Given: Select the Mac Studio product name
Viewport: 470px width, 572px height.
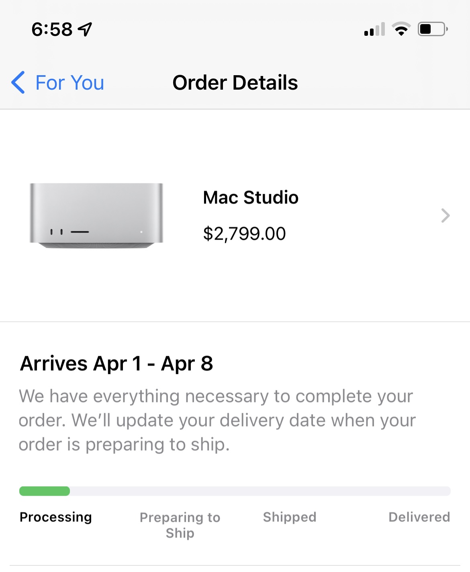Looking at the screenshot, I should click(x=251, y=197).
